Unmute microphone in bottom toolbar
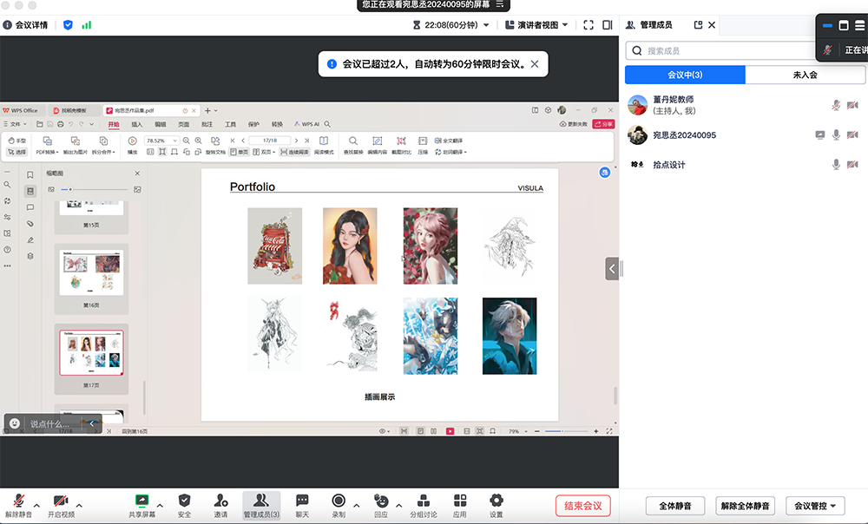Viewport: 868px width, 524px height. pos(18,501)
